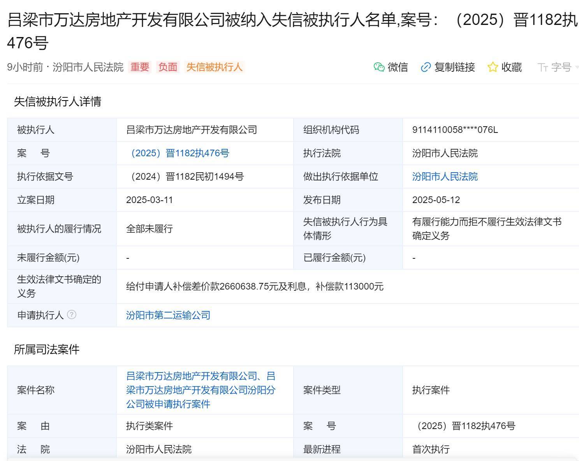
Task: Click the 执行依据文号 value (2024)晋1182民初1494号
Action: click(185, 177)
